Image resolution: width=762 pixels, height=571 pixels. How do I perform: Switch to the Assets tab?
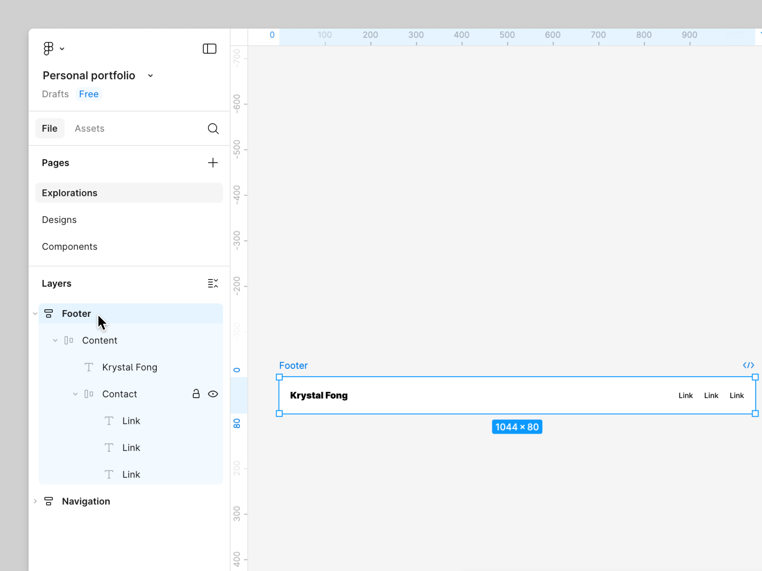pos(89,128)
